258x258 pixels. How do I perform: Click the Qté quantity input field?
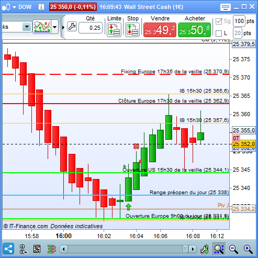[x=91, y=28]
